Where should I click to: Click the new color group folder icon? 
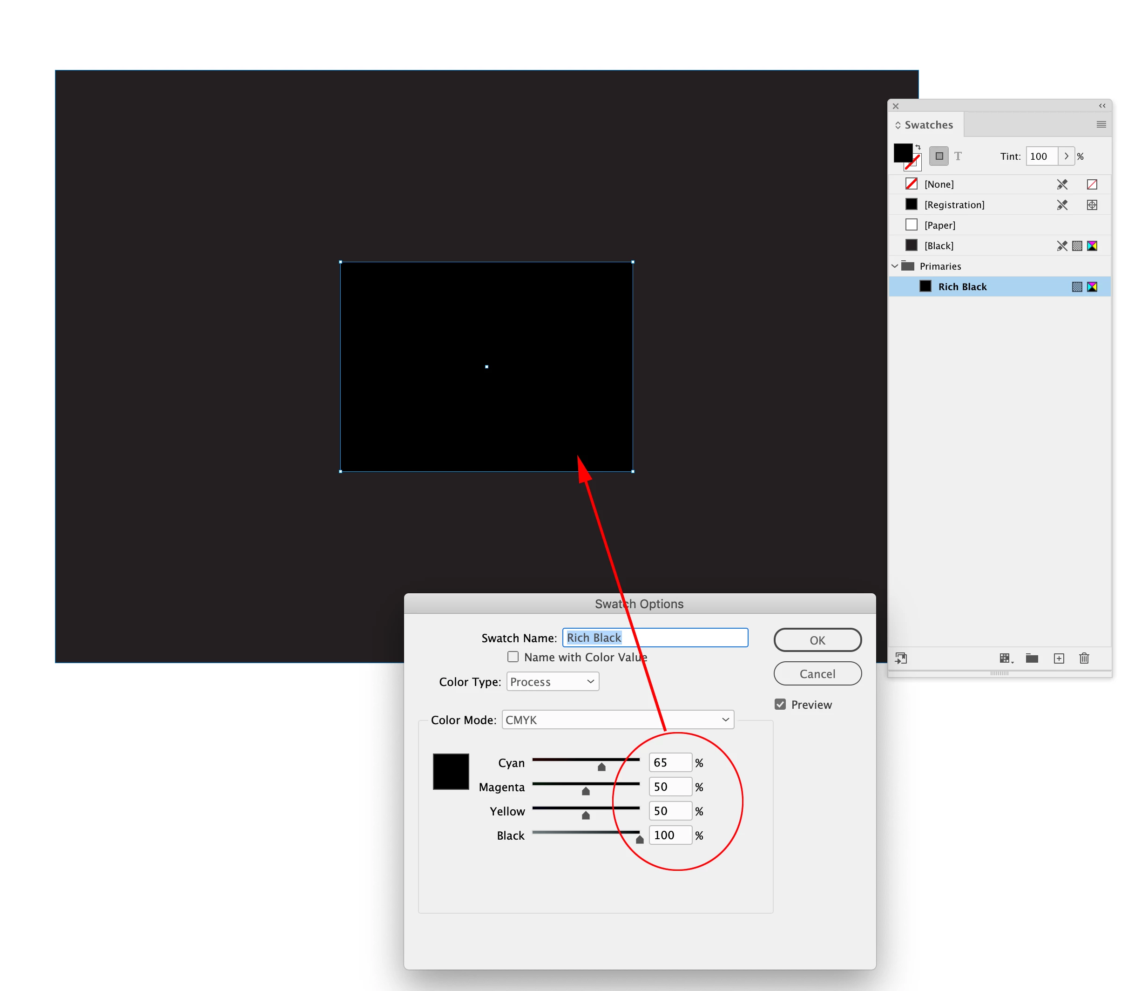(1032, 658)
